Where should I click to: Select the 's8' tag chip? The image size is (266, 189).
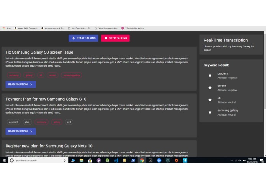pos(41,75)
